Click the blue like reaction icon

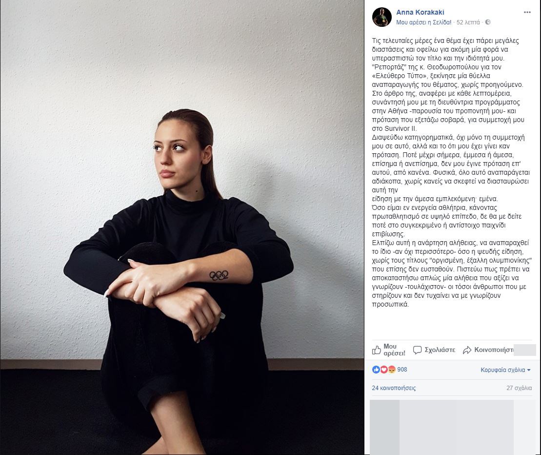click(376, 370)
